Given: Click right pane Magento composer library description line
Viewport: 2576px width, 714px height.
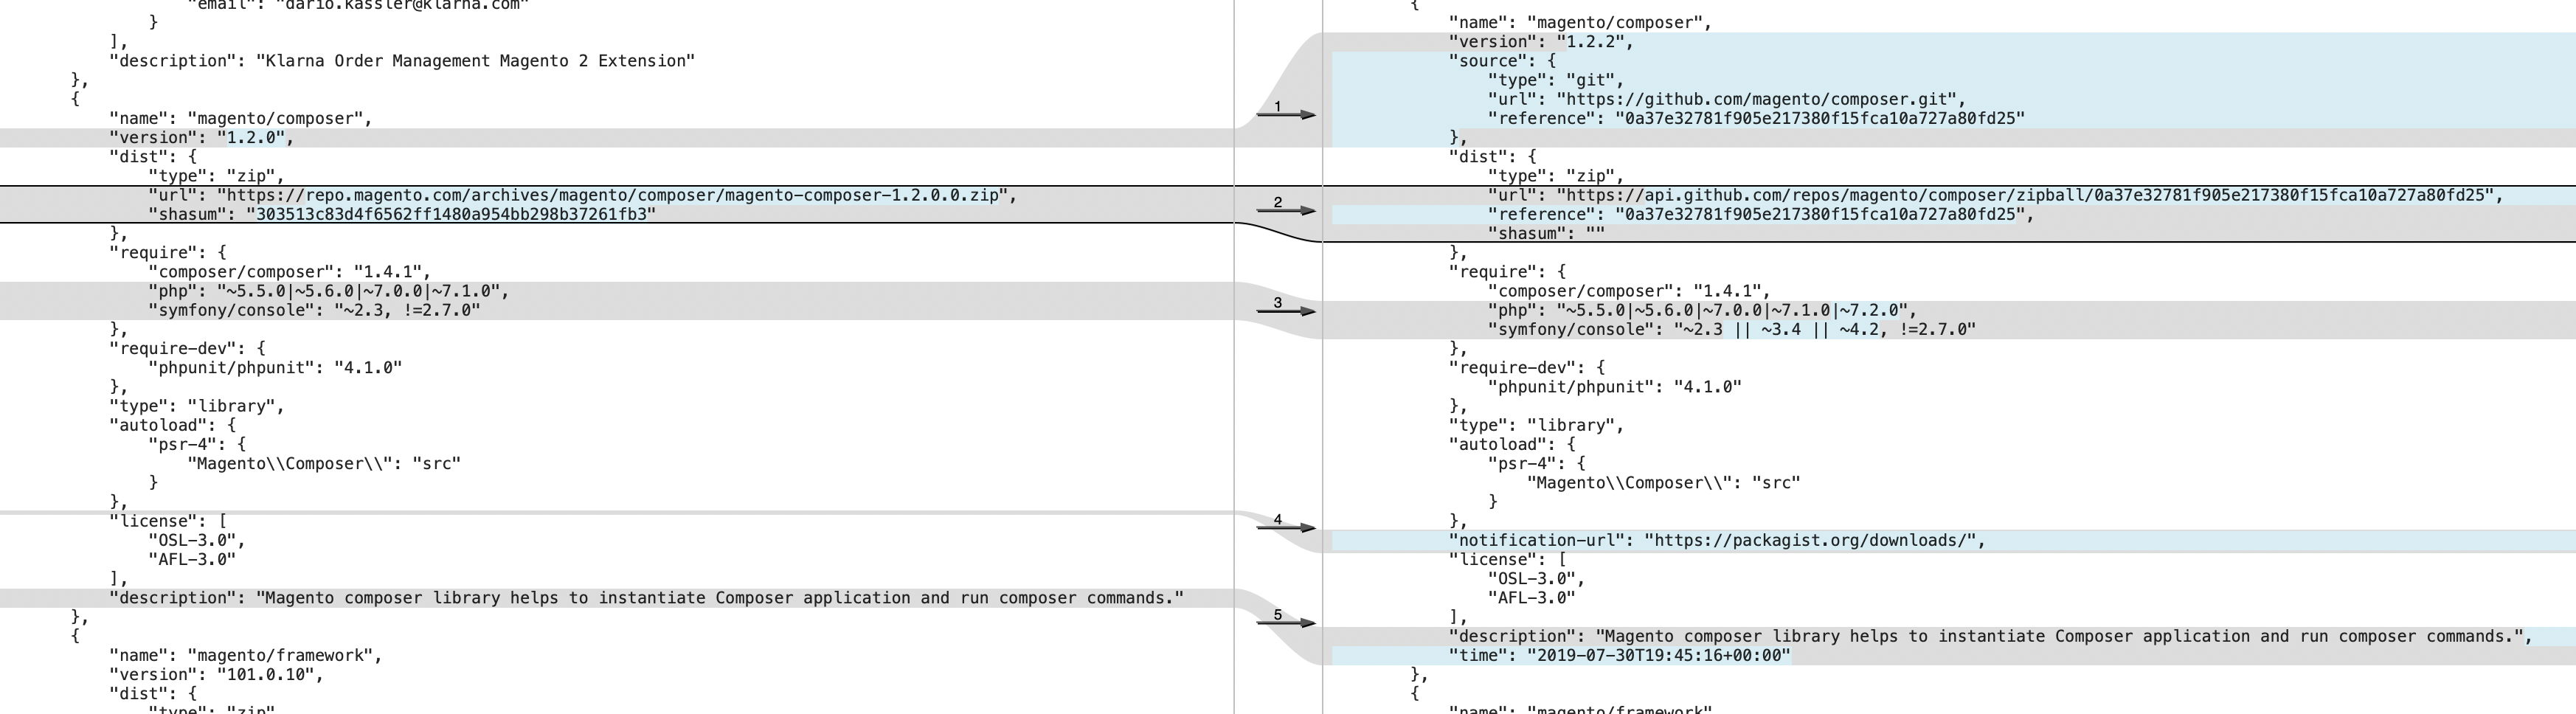Looking at the screenshot, I should [x=1991, y=636].
